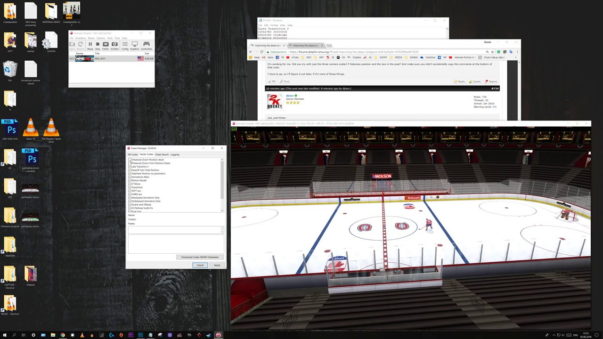Open the Tools menu in Dolphin
Viewport: 603px width, 339px height.
point(110,38)
